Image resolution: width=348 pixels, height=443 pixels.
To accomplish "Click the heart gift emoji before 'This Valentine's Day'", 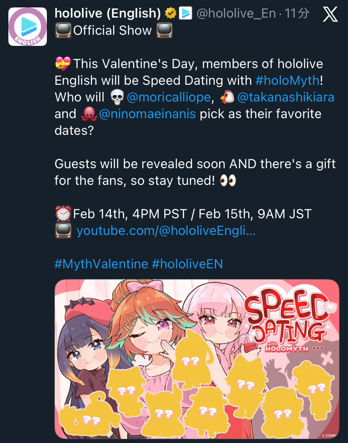I will click(63, 64).
